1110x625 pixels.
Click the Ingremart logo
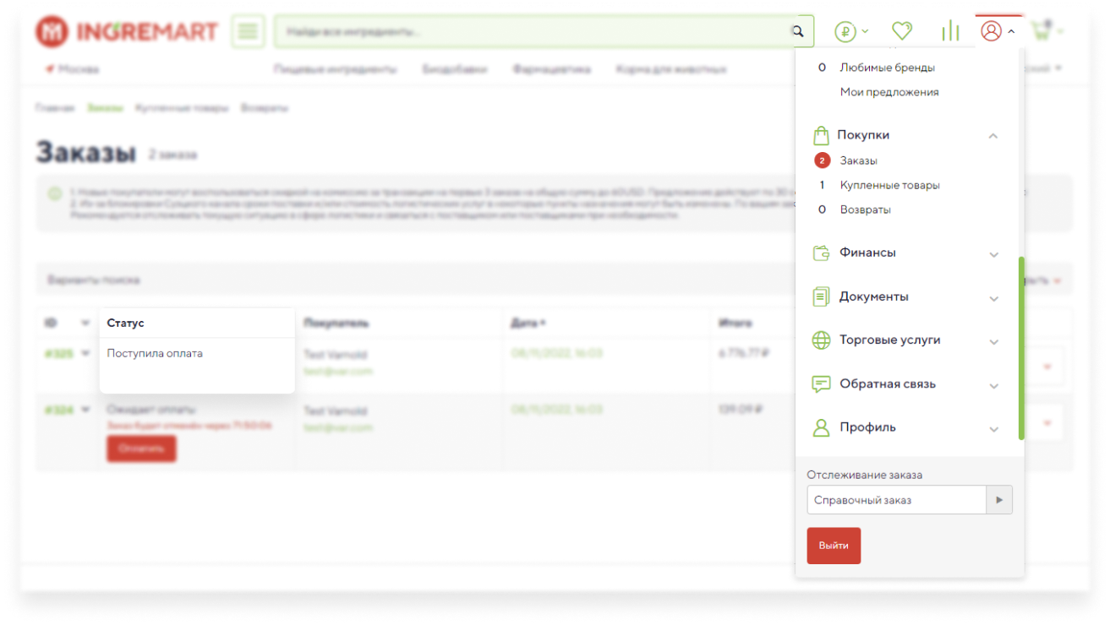tap(127, 31)
